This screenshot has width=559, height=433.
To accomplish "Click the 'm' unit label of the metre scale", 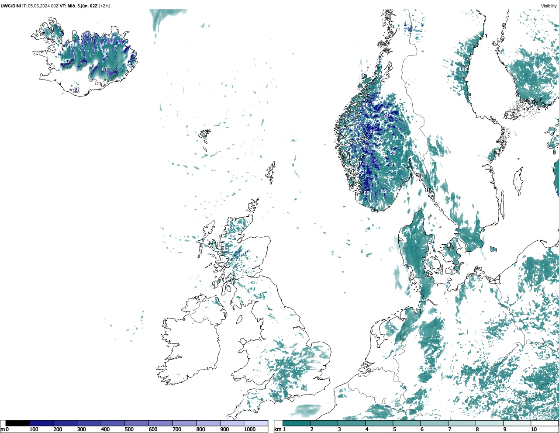I will pyautogui.click(x=3, y=430).
